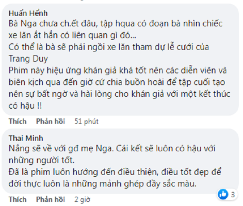Click the blue thumbs-up reaction icon

pos(223,194)
